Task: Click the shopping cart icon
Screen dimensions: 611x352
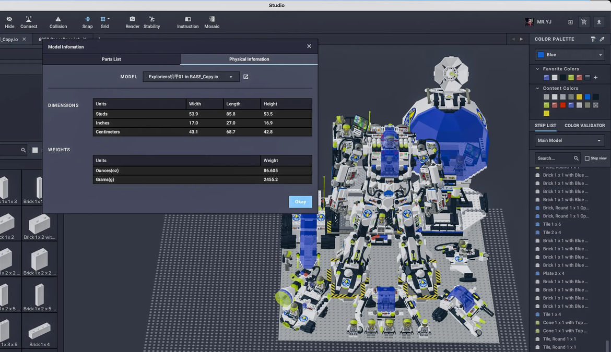Action: [x=584, y=22]
